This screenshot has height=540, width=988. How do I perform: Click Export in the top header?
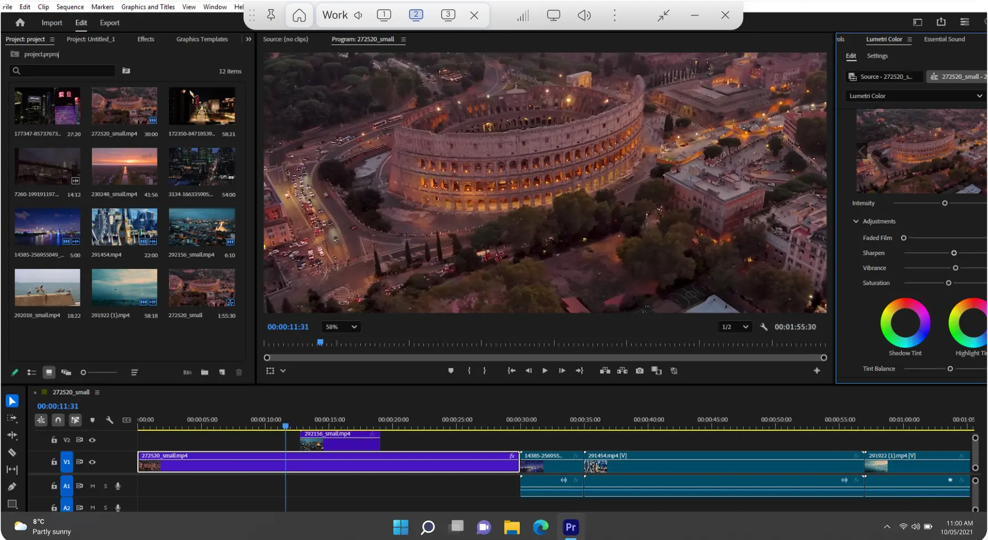(109, 23)
